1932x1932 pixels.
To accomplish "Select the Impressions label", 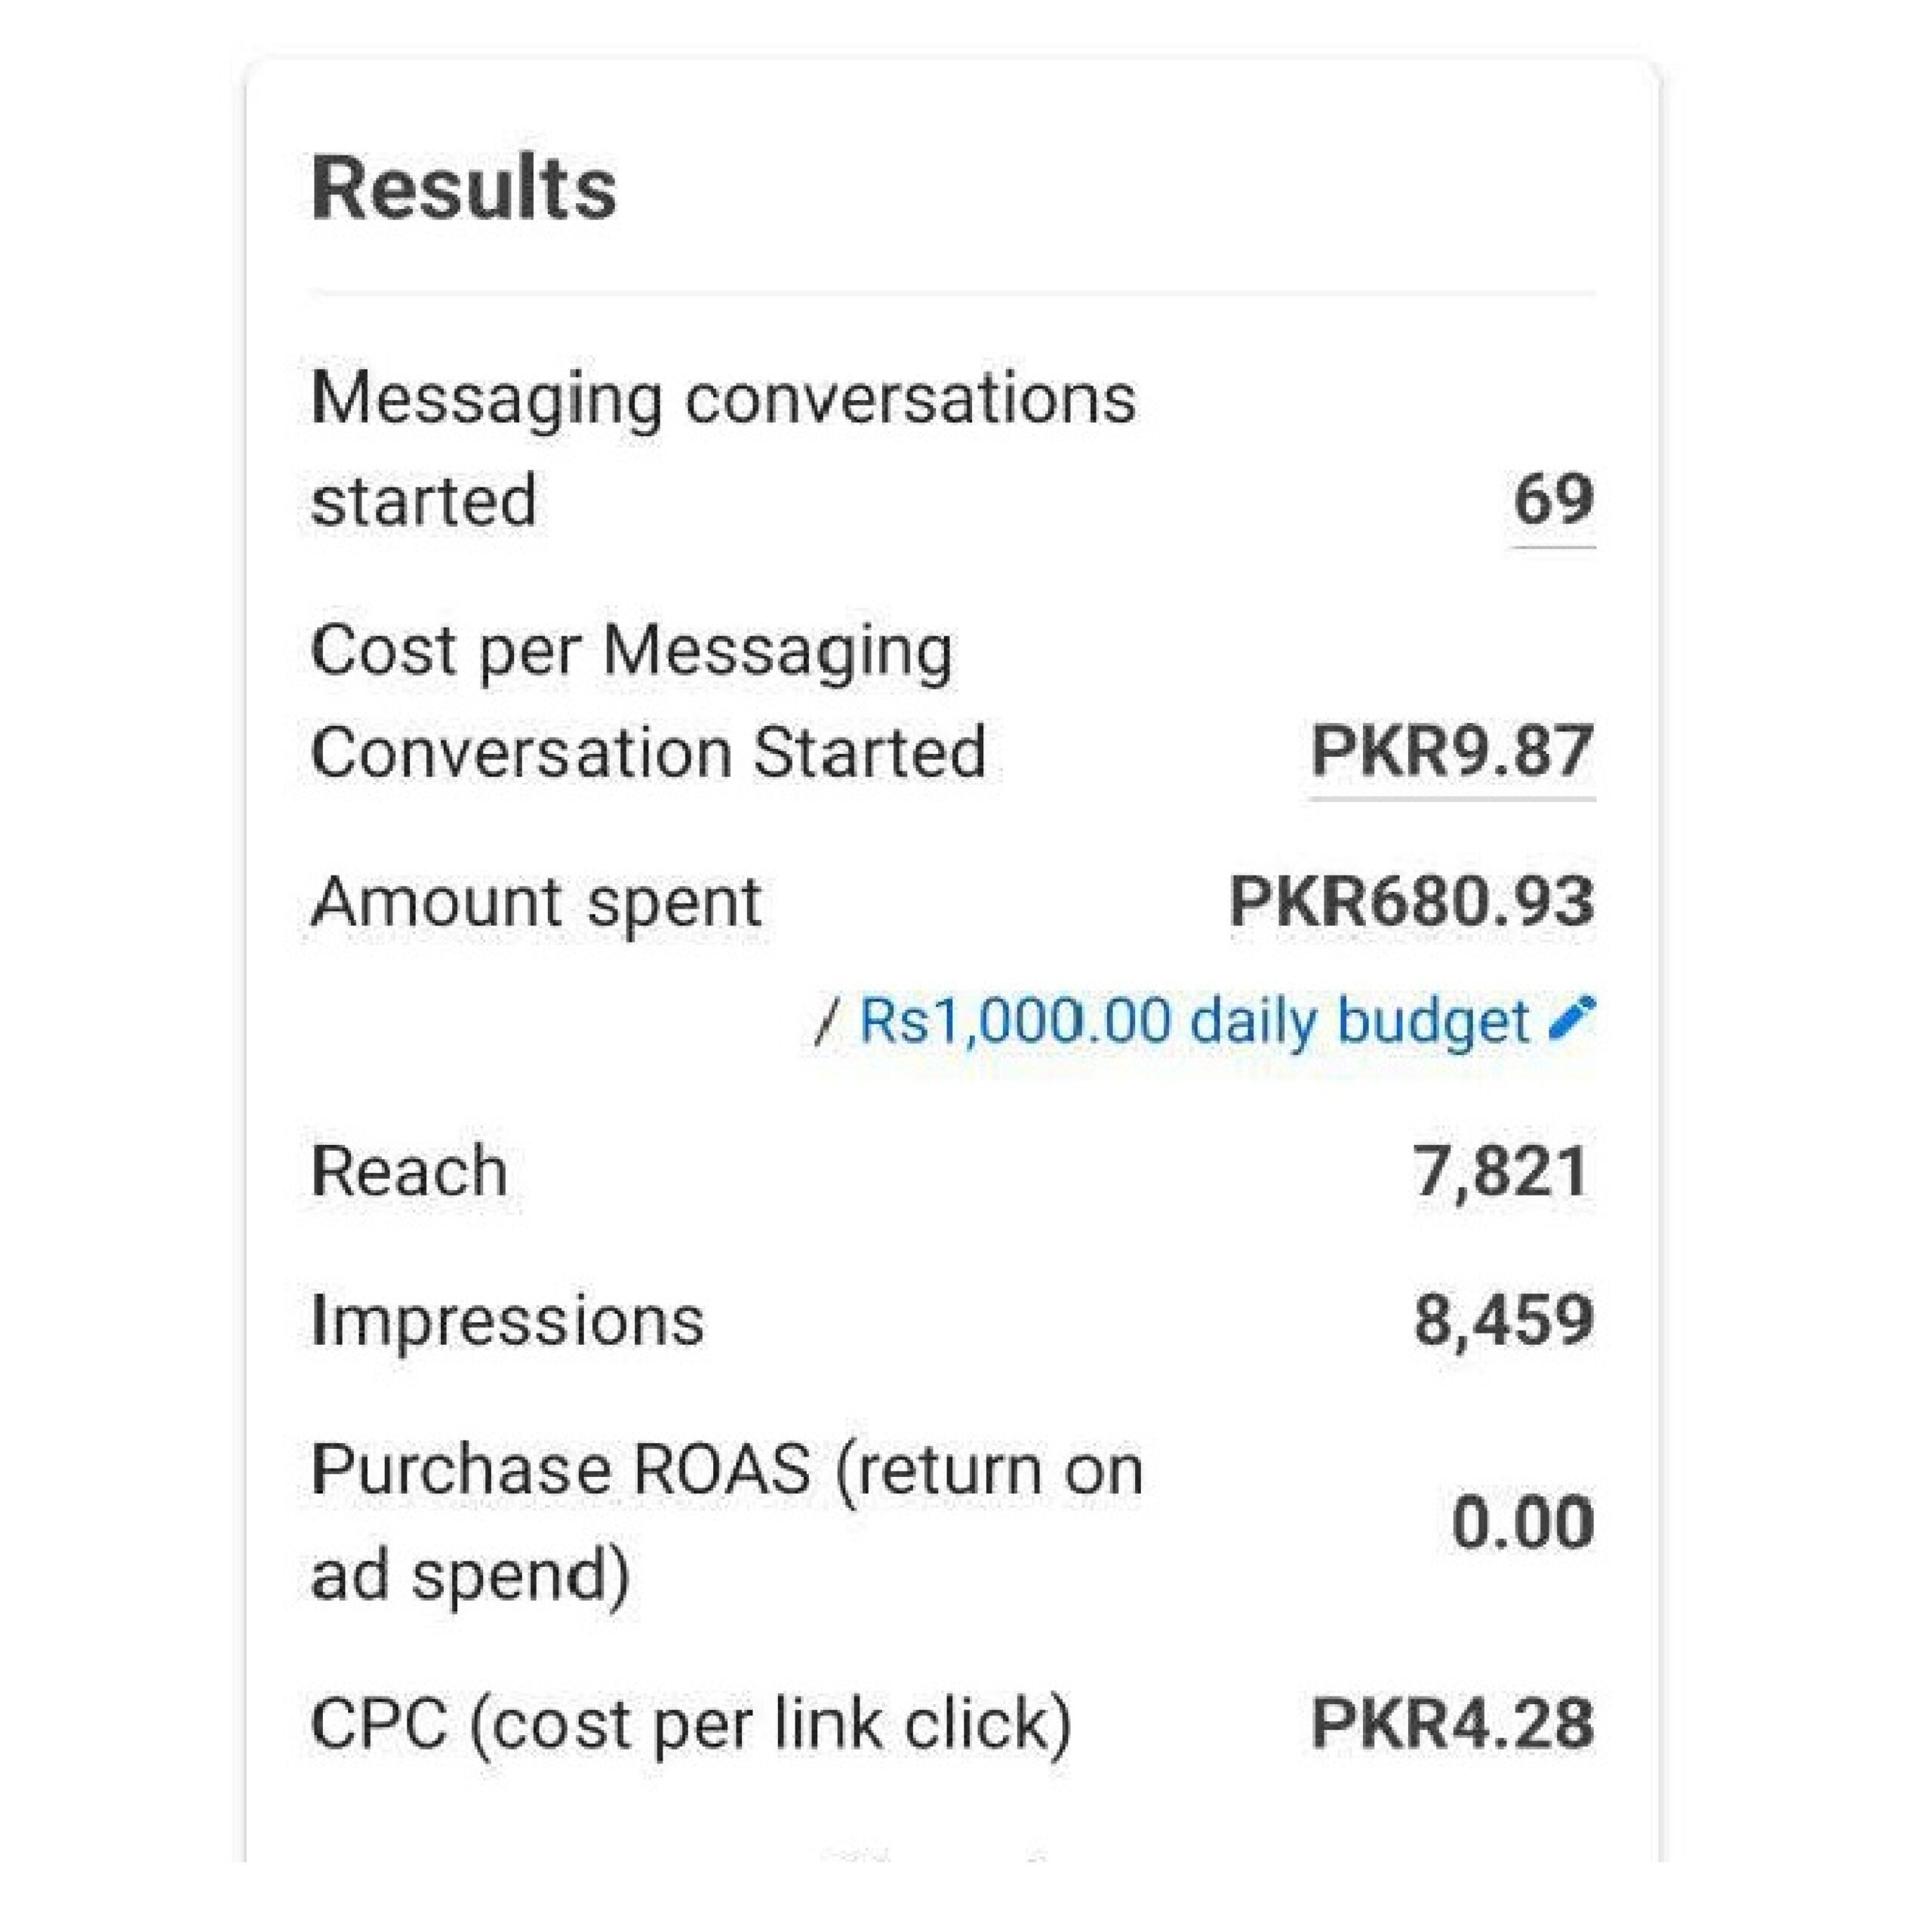I will coord(507,1321).
